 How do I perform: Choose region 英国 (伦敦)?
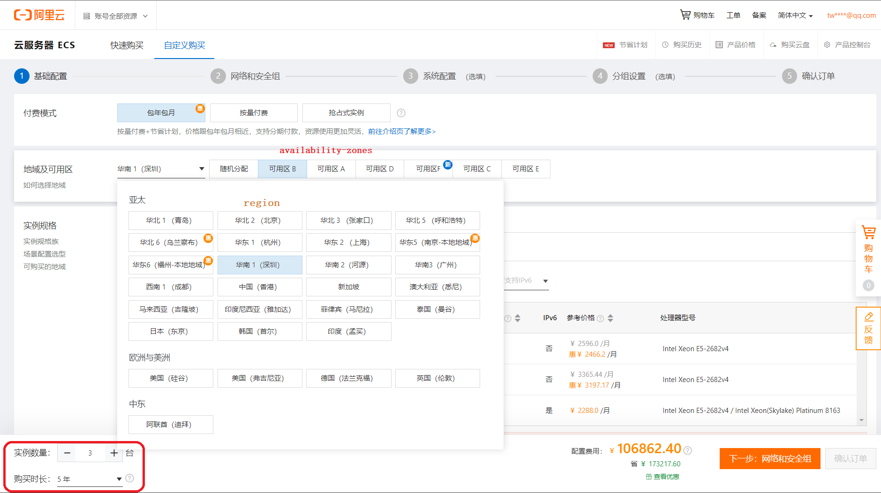tap(437, 378)
